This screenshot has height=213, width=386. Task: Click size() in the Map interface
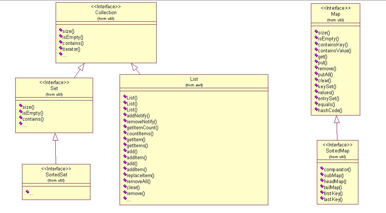(324, 33)
